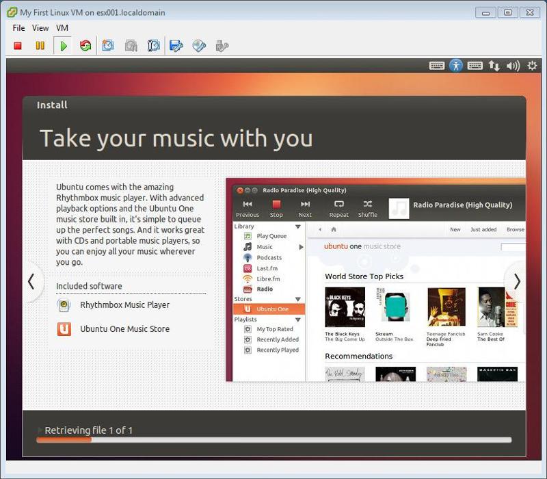Click the Retrieving file 1 of 1 status text
The image size is (547, 479).
click(x=89, y=430)
